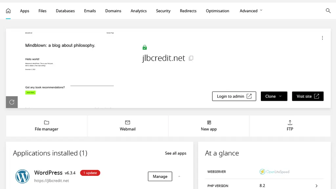Open the Webmail shortcut
Screen dimensions: 336x189
(x=128, y=126)
